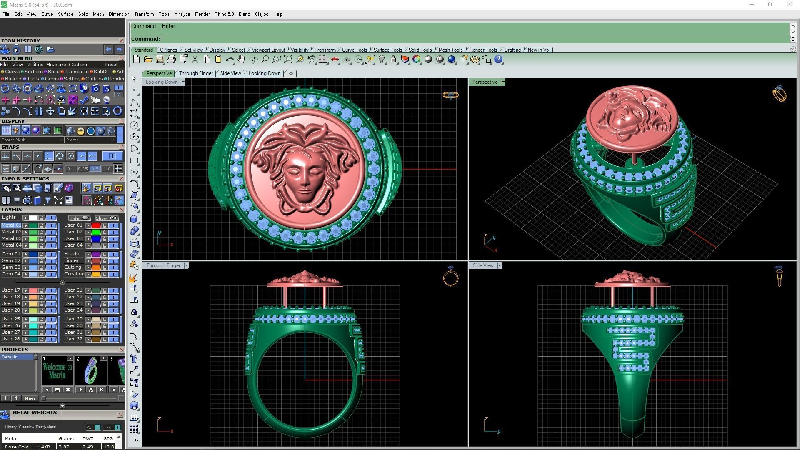Screen dimensions: 800x450
Task: Click the New file icon in Standard toolbar
Action: pyautogui.click(x=136, y=60)
